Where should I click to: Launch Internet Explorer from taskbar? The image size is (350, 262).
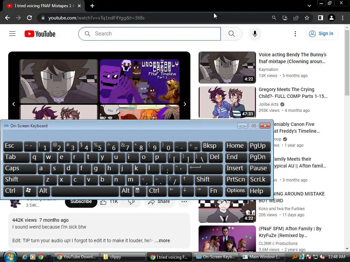point(25,257)
